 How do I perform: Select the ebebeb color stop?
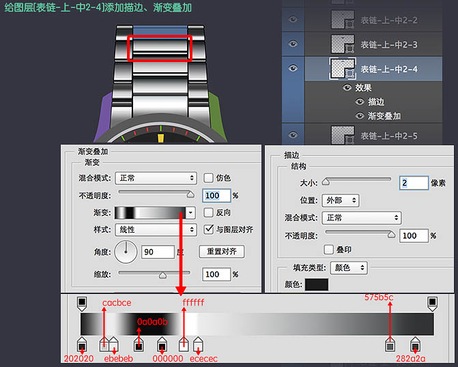tap(113, 344)
